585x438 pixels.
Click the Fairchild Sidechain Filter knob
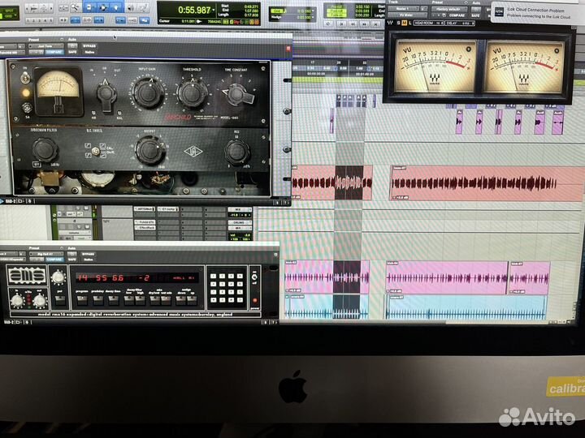click(45, 149)
